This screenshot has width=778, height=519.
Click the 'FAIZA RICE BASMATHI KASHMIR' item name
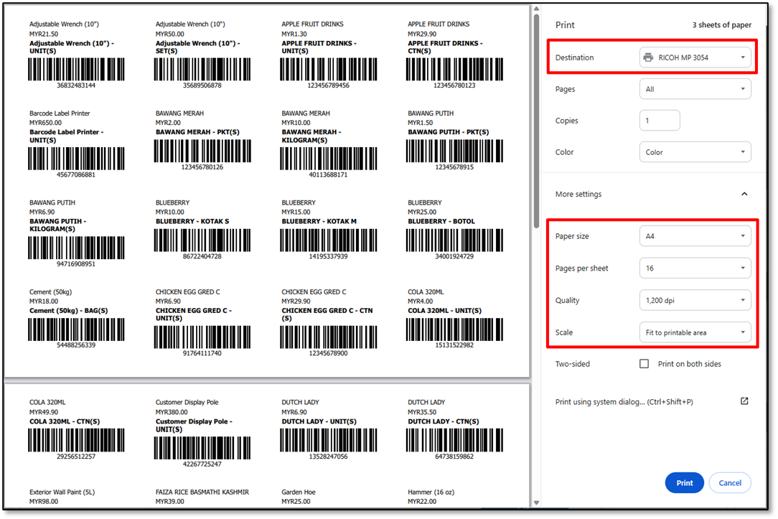202,492
